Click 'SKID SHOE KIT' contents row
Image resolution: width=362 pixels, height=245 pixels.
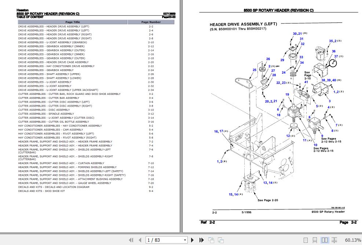96,191
